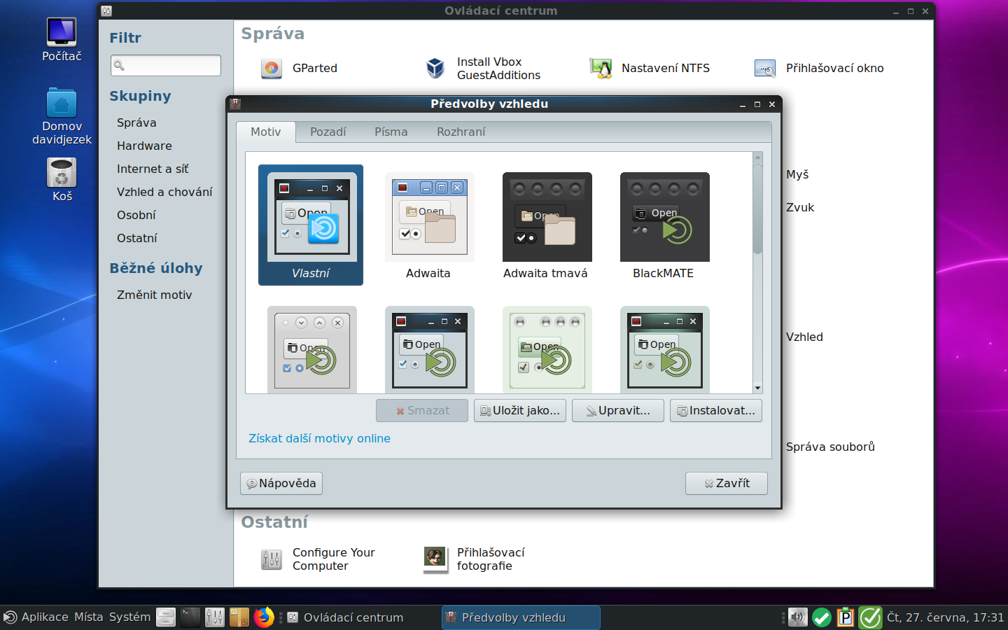This screenshot has height=630, width=1008.
Task: Open the Myš item in Control Center
Action: [797, 174]
